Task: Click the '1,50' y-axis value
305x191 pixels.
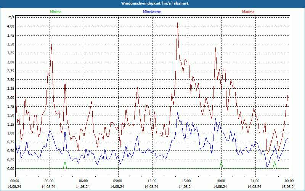Action: point(11,115)
